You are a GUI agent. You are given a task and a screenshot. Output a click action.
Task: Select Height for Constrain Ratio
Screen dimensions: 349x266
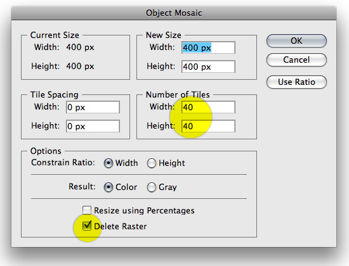[152, 163]
